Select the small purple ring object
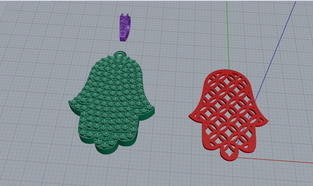 click(x=125, y=28)
